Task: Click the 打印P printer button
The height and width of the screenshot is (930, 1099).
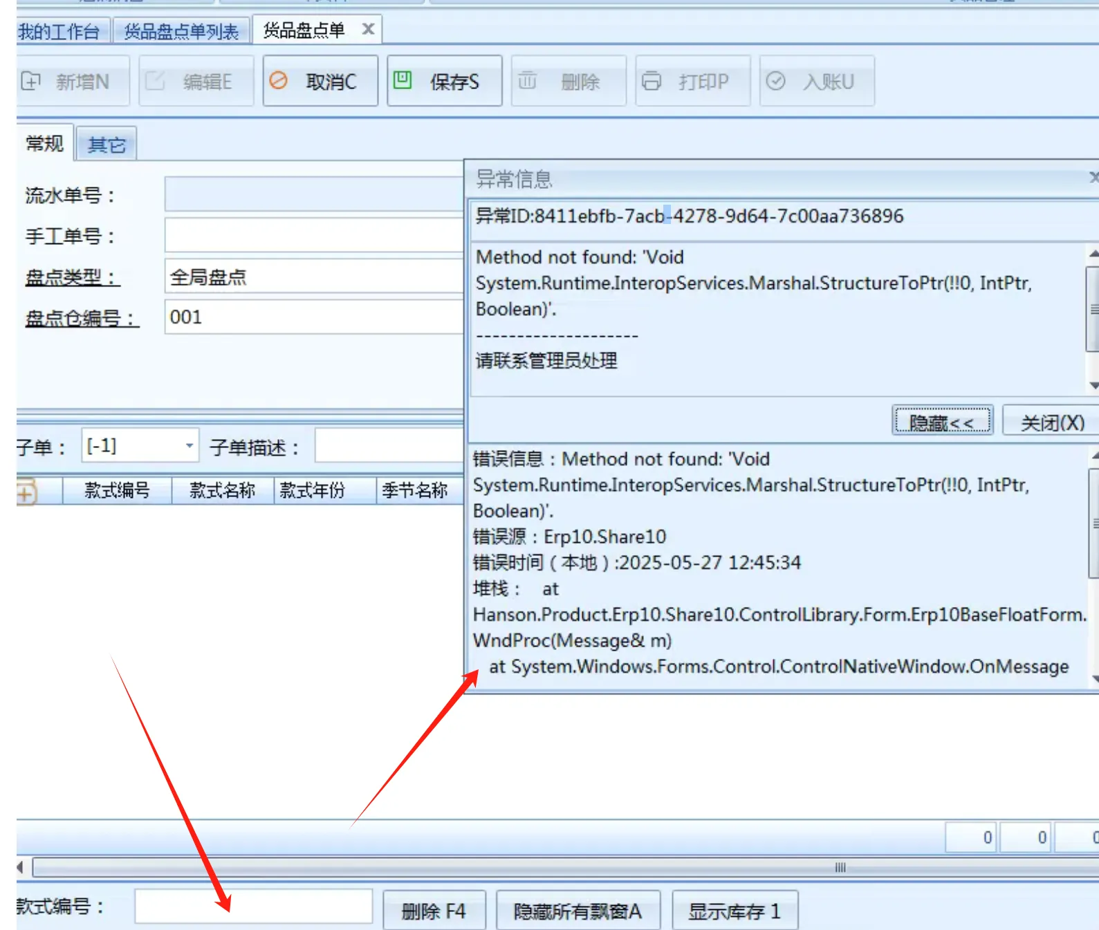Action: point(692,82)
